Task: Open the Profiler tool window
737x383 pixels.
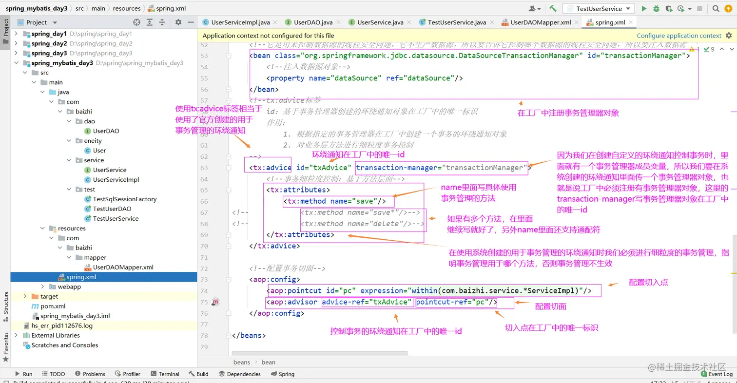Action: [127, 374]
